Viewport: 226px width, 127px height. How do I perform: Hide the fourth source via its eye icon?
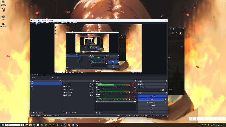[x=90, y=92]
